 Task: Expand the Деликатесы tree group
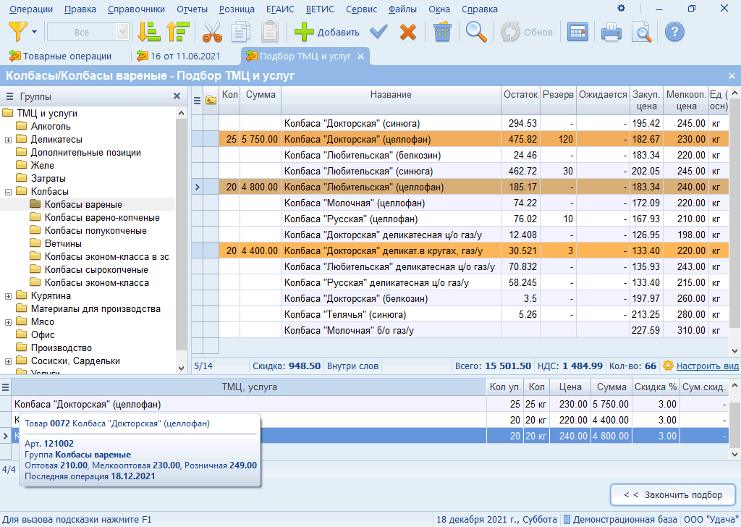[x=8, y=140]
